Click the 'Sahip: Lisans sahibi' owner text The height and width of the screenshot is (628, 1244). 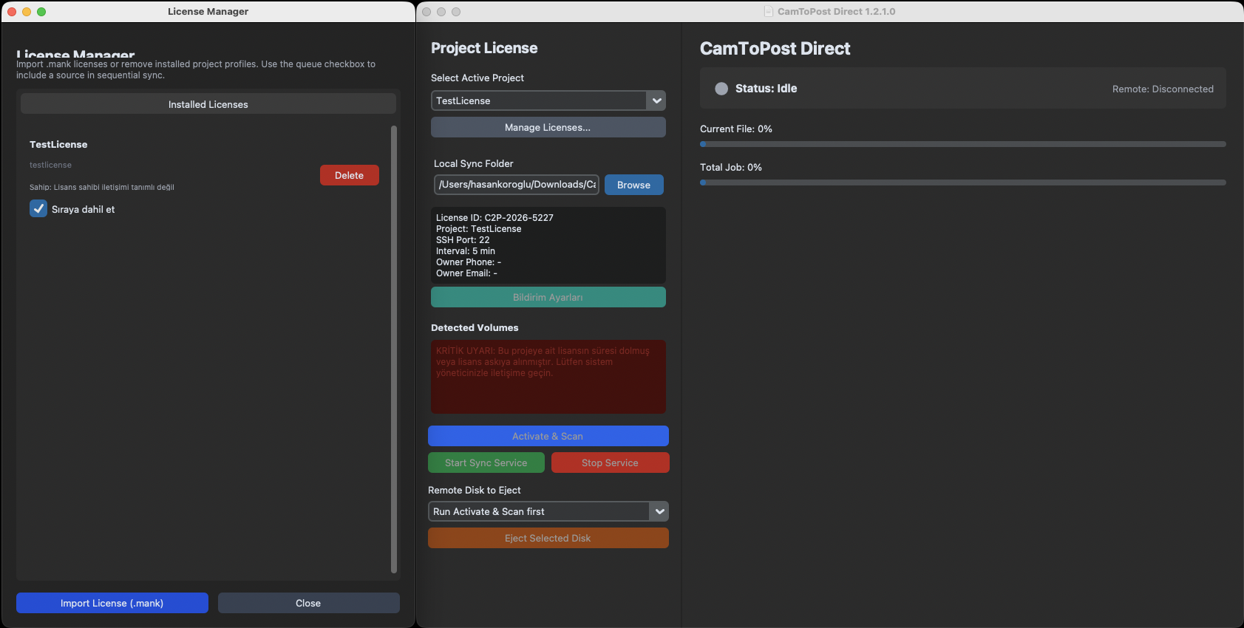[x=102, y=187]
